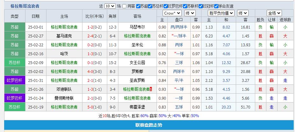This screenshot has width=295, height=132.
Task: Click the 5-0(0-0) match score
Action: [94, 107]
